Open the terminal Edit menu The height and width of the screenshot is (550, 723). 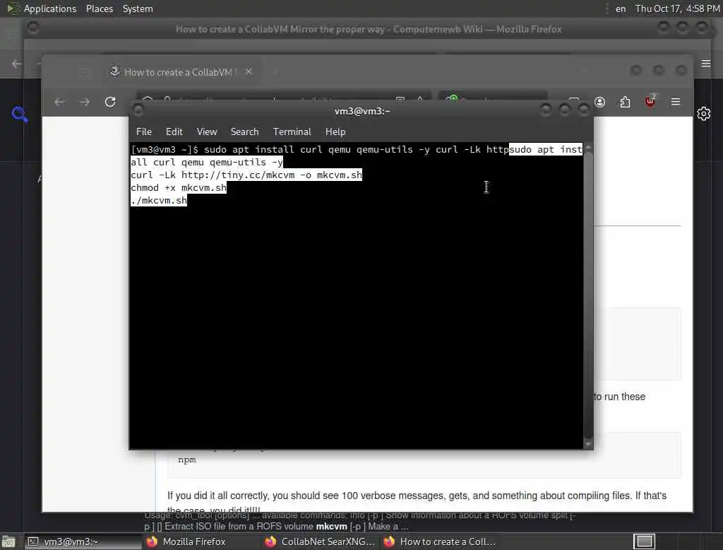(174, 131)
